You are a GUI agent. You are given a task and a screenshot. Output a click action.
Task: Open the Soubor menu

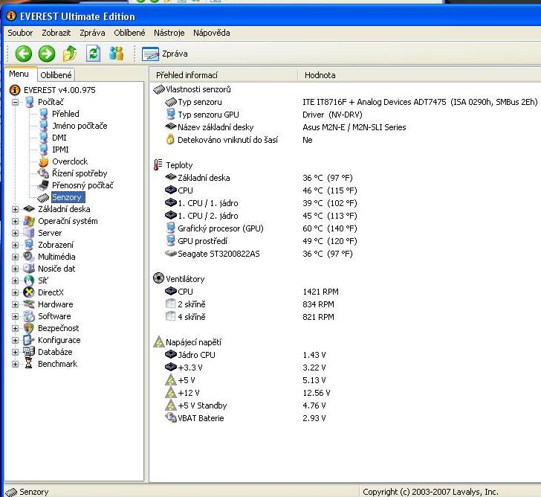20,33
